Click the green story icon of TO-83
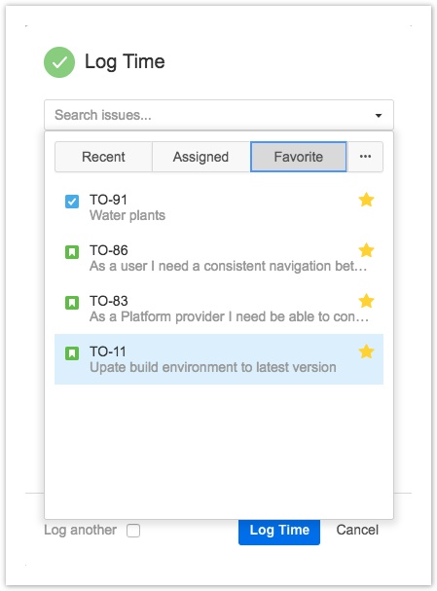This screenshot has width=437, height=591. 72,302
